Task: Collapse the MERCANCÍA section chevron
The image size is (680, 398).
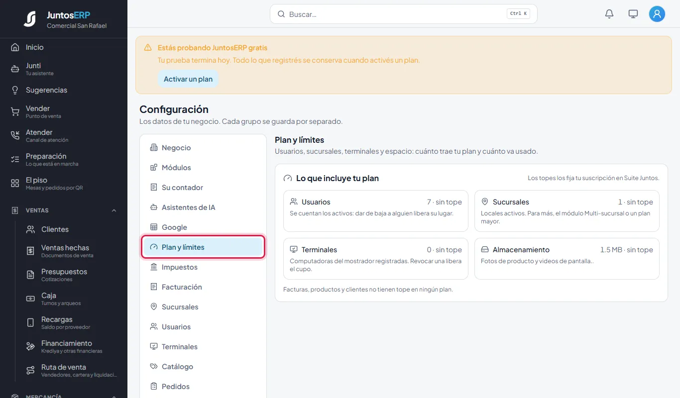Action: pyautogui.click(x=114, y=397)
